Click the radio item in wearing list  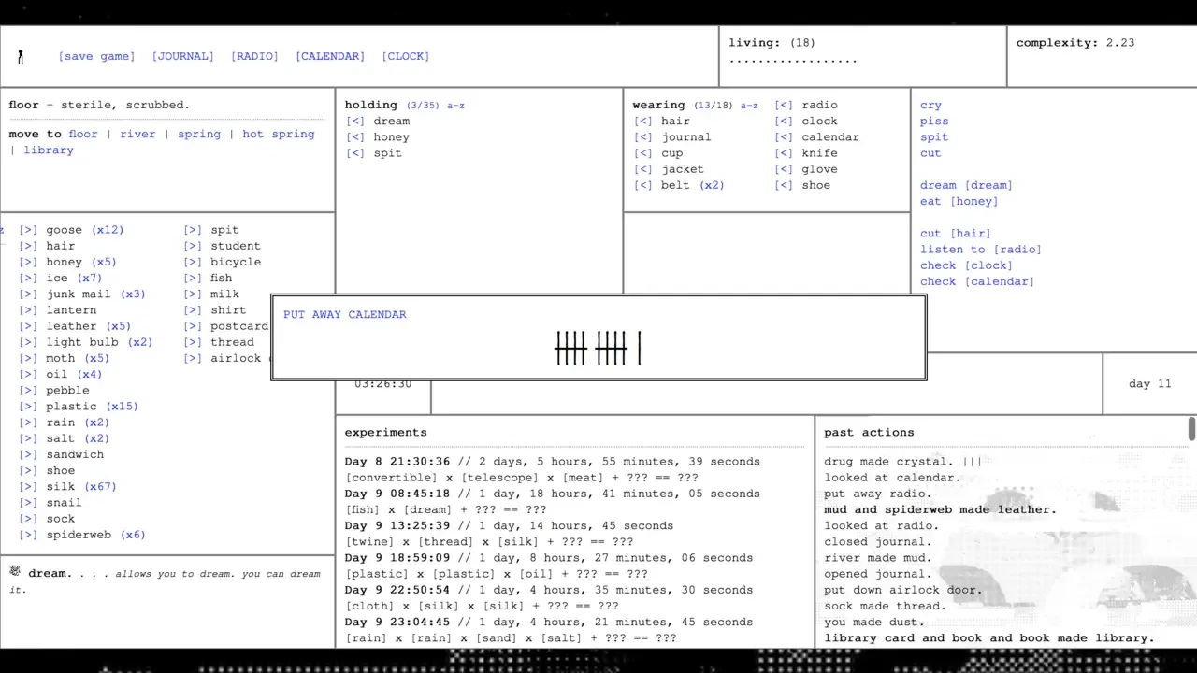pyautogui.click(x=819, y=105)
